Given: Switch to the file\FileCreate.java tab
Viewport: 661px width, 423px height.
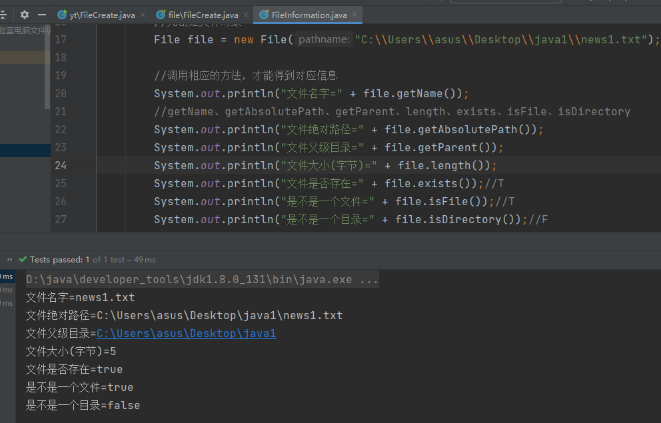Looking at the screenshot, I should (x=203, y=15).
